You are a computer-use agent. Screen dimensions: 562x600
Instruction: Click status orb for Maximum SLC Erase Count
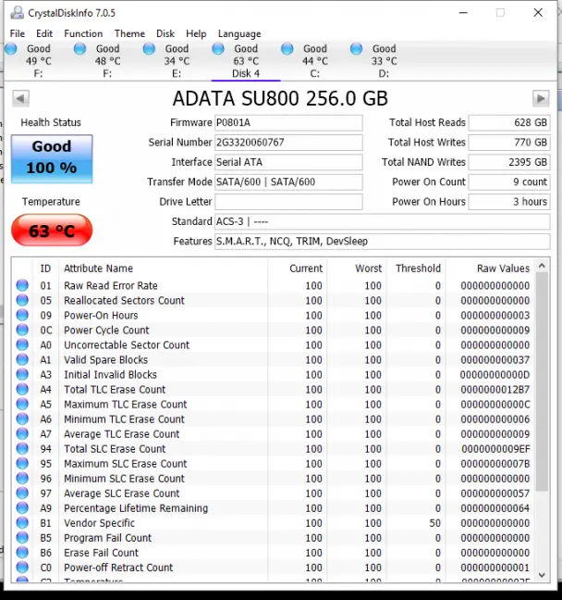(x=22, y=463)
